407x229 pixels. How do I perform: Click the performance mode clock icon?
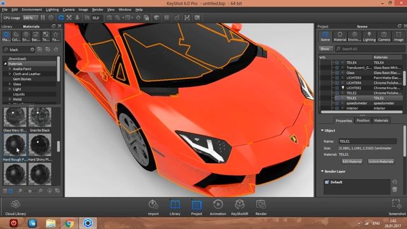click(x=51, y=18)
